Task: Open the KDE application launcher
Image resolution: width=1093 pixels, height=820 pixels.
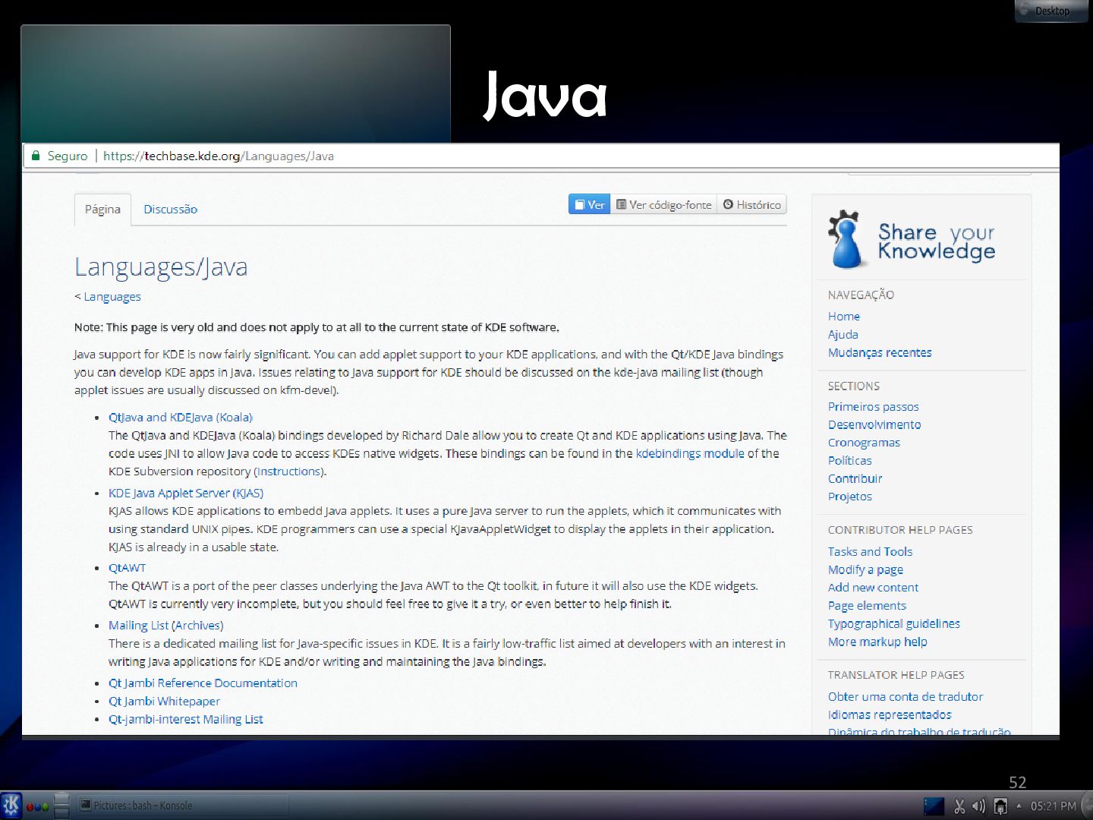Action: click(x=11, y=806)
